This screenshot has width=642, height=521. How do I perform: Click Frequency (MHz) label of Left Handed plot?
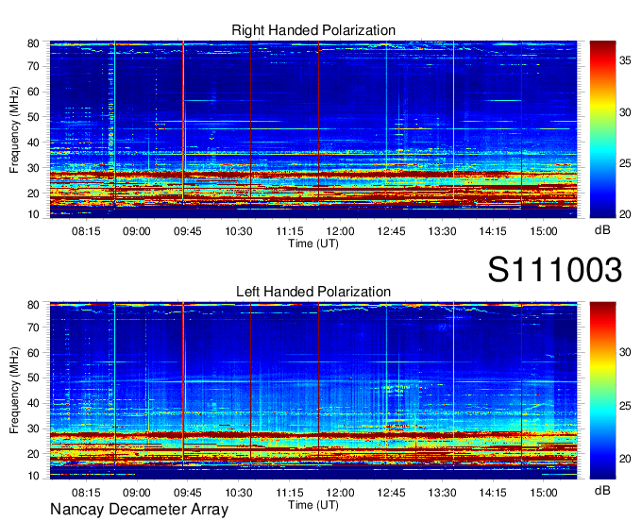pos(14,391)
